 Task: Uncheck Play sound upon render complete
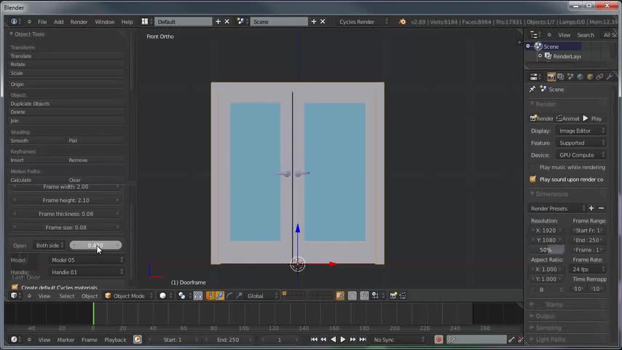(532, 179)
